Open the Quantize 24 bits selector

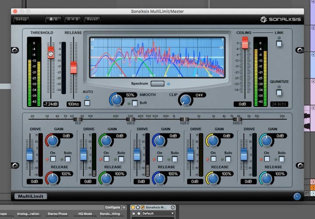(x=279, y=104)
